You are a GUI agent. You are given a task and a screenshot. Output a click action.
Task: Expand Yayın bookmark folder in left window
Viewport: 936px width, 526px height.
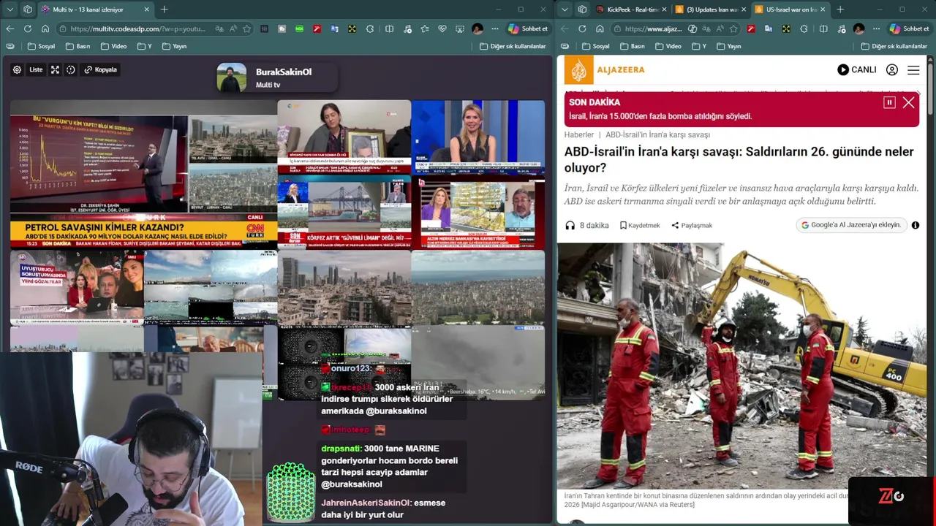tap(174, 46)
